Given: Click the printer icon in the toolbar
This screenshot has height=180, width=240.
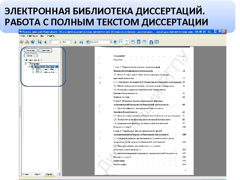Looking at the screenshot, I should 27,42.
